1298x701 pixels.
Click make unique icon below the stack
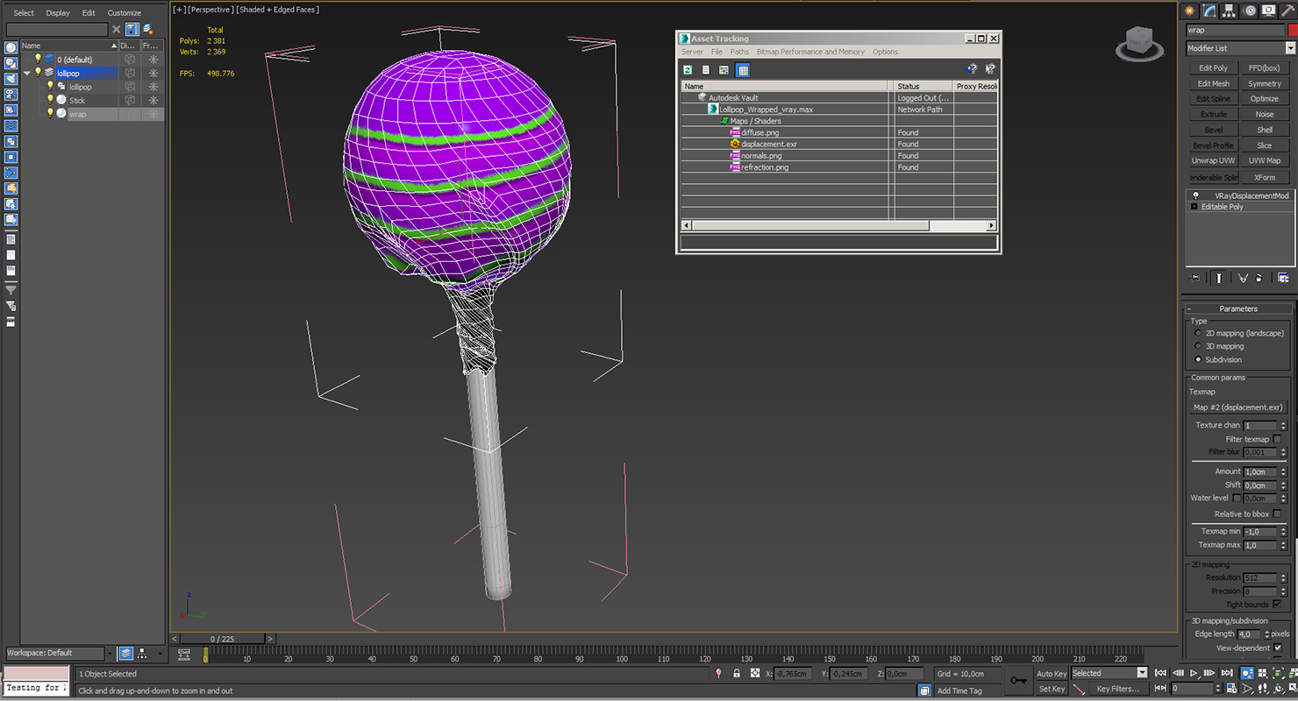[x=1243, y=278]
